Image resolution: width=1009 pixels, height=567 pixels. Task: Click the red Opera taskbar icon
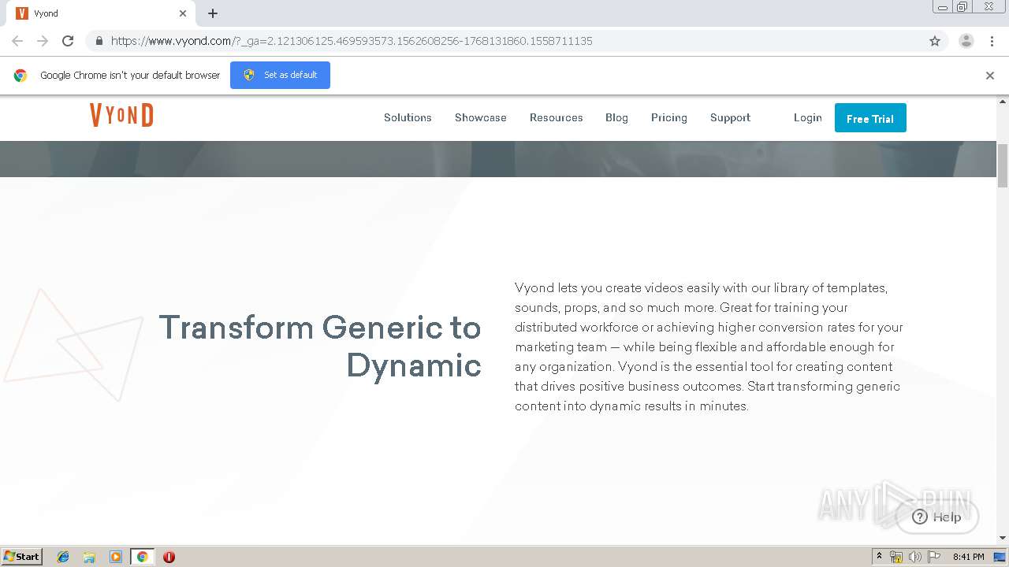click(x=169, y=557)
